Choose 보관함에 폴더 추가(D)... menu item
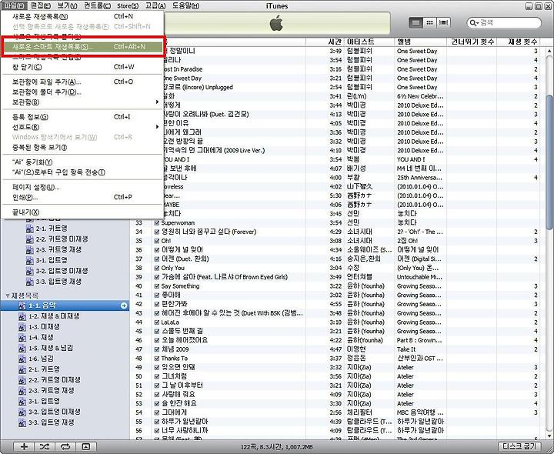Viewport: 554px width, 454px height. (82, 92)
